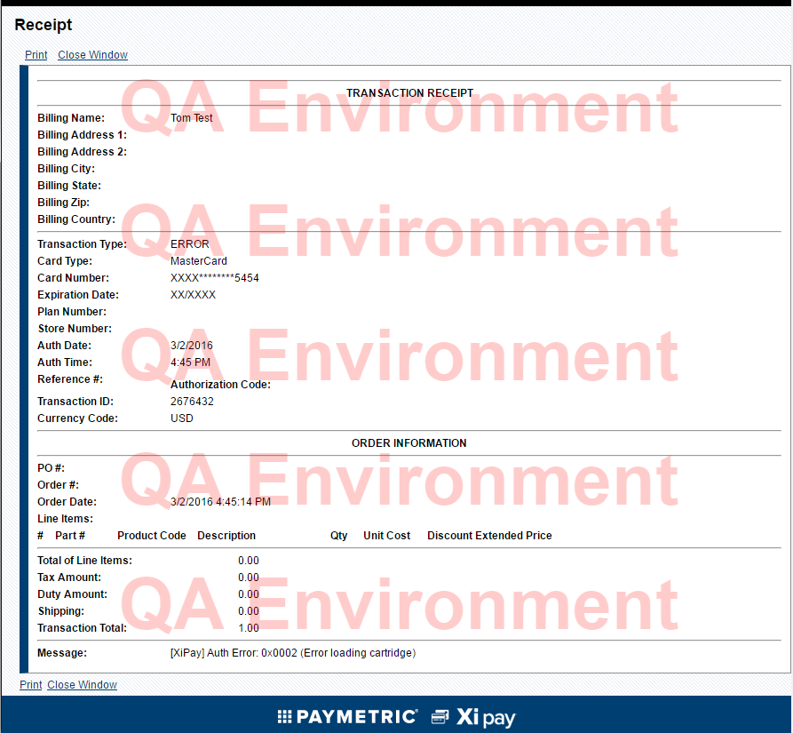
Task: Click the Transaction ID value 2676432
Action: (192, 402)
